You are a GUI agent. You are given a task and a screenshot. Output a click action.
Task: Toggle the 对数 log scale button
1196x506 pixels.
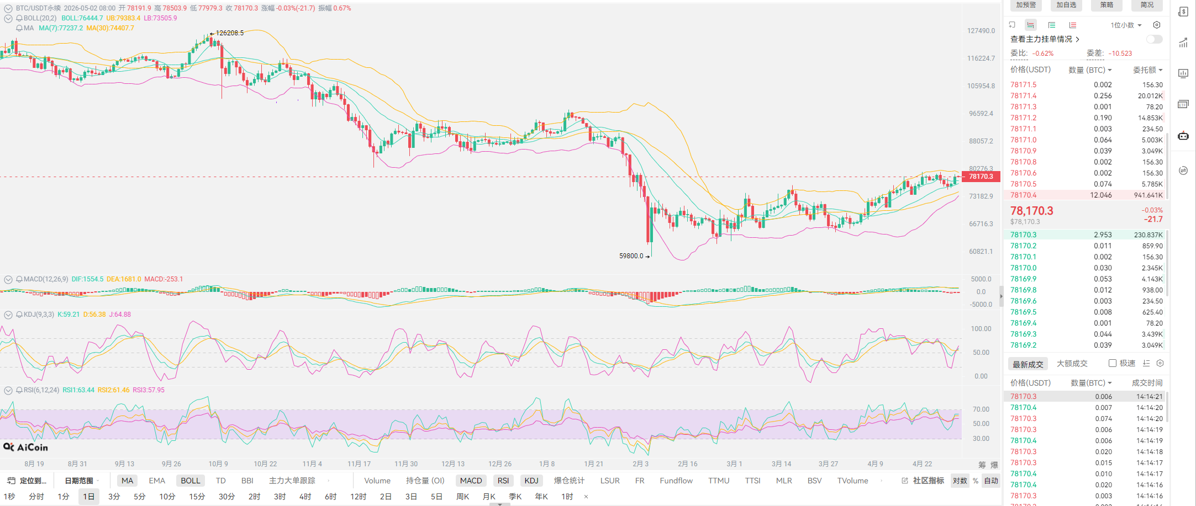click(960, 481)
